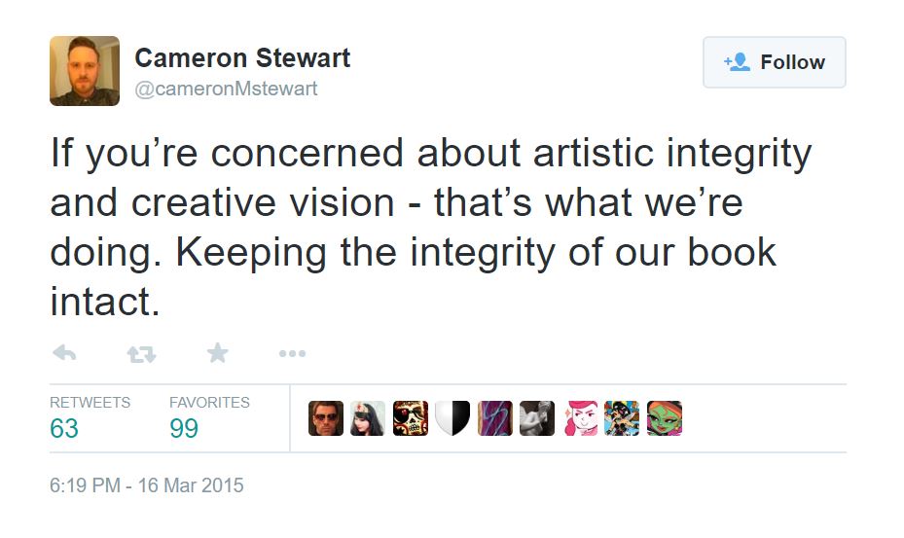View the 63 retweets list
This screenshot has width=904, height=538.
coord(64,427)
